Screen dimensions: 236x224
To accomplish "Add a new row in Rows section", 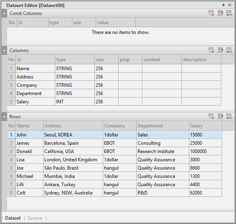I will pos(211,116).
